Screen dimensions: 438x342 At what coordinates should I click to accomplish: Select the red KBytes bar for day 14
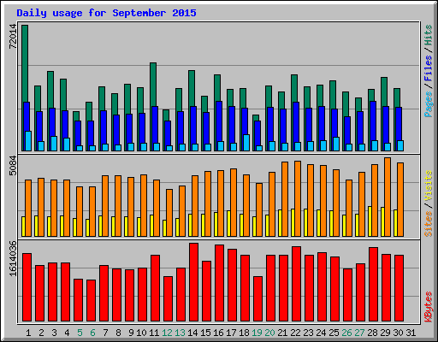[x=193, y=282]
